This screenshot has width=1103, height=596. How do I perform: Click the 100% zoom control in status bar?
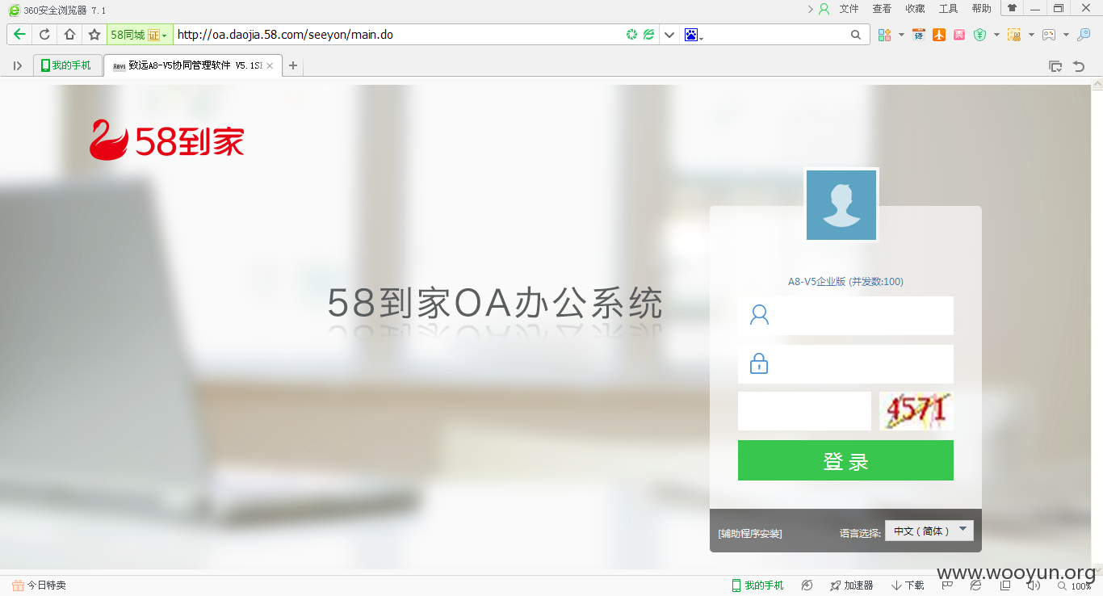1074,586
